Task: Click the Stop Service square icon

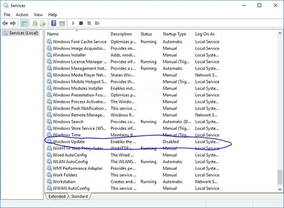Action: (x=81, y=23)
